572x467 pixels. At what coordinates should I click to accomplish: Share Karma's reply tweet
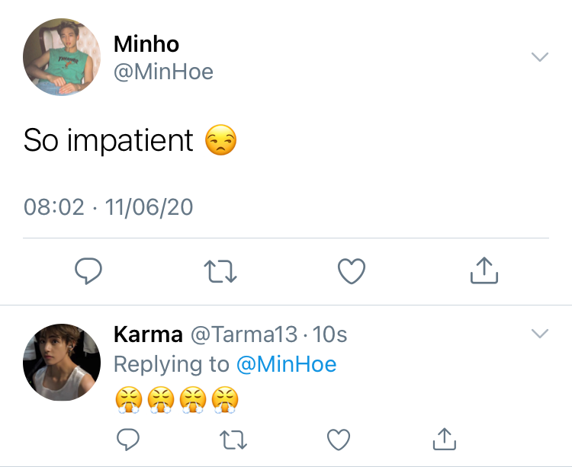pos(445,439)
